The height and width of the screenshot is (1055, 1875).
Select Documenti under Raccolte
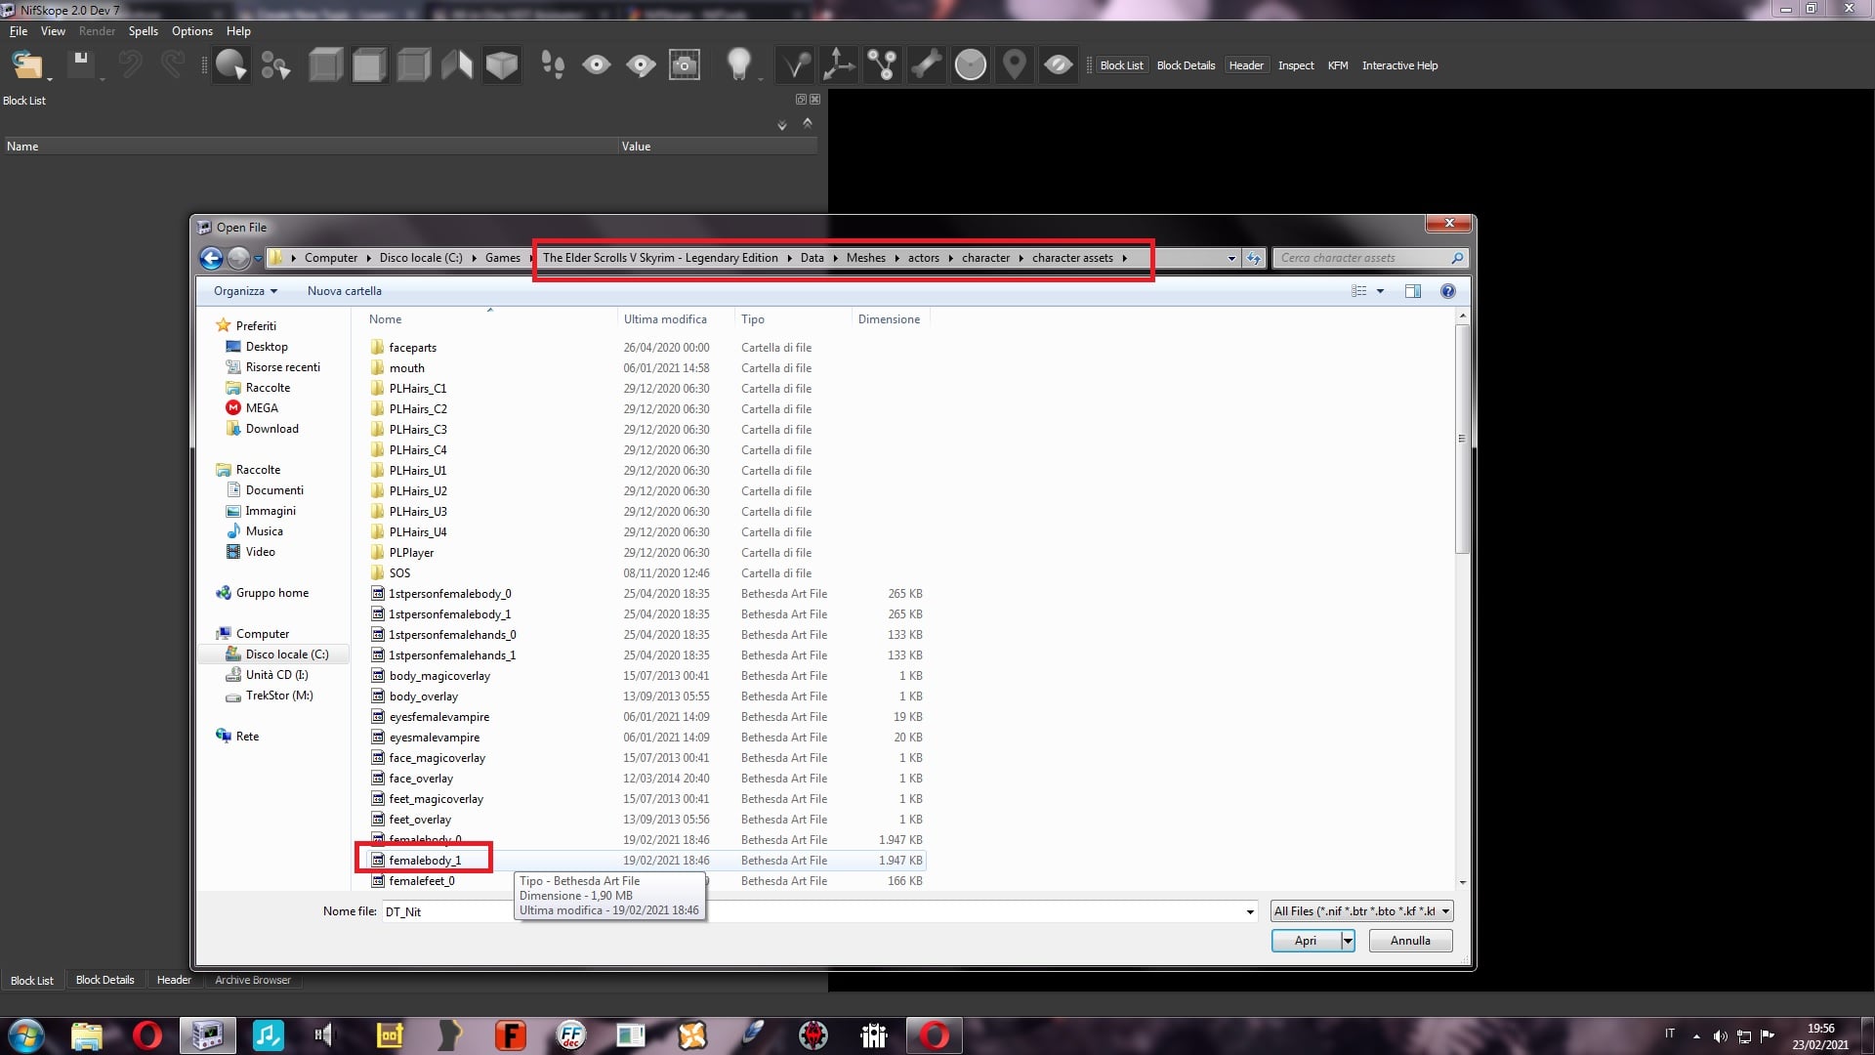tap(274, 490)
